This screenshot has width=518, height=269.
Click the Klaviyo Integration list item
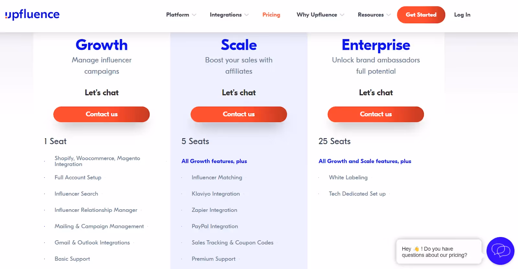[216, 193]
